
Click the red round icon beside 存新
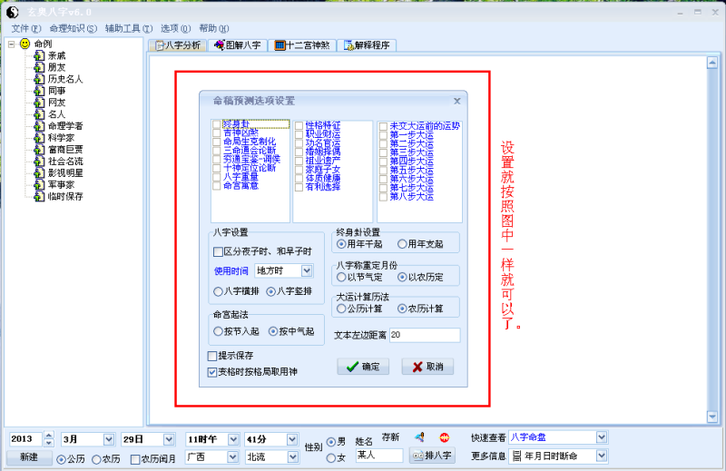click(x=444, y=437)
